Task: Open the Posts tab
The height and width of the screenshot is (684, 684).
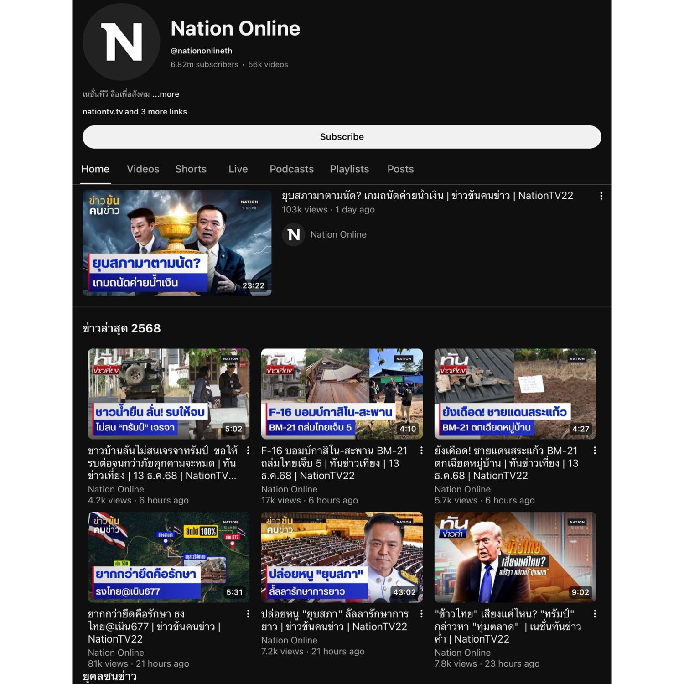Action: click(400, 169)
